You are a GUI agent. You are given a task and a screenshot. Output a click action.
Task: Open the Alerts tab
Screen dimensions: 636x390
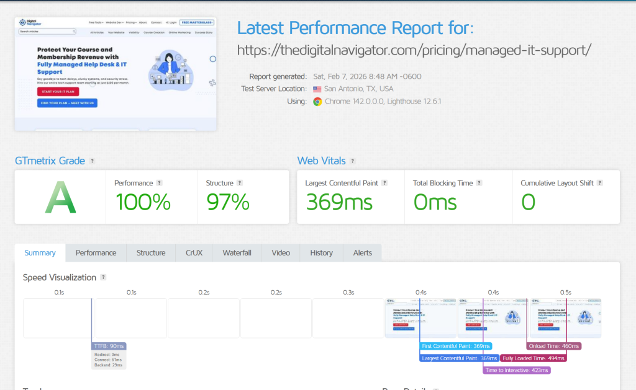point(362,253)
